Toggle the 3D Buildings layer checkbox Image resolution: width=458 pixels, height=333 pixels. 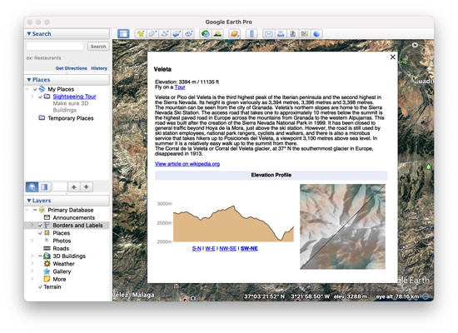click(40, 256)
